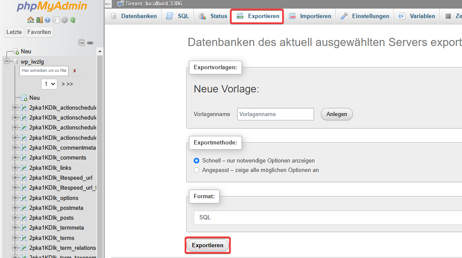Screen dimensions: 462x258
Task: Click the Exportieren submit button
Action: click(208, 246)
